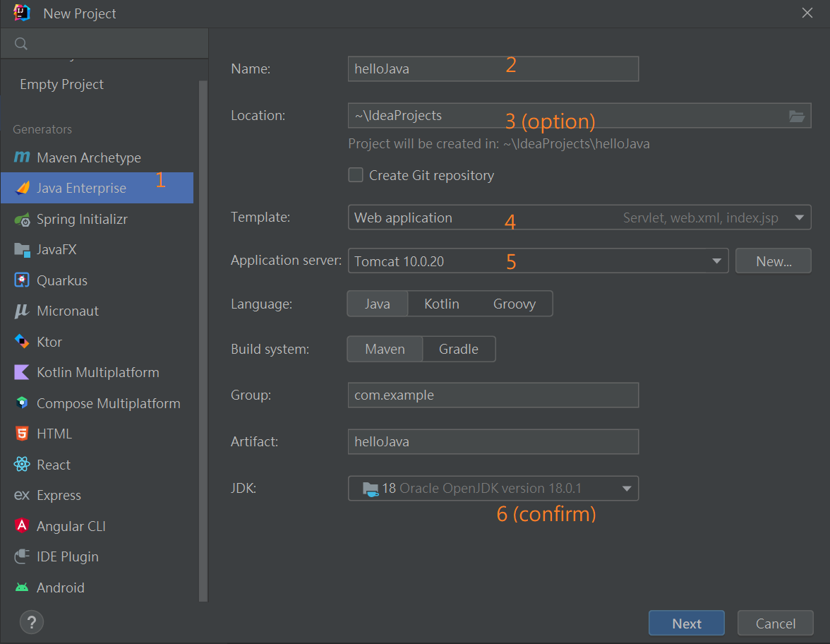This screenshot has height=644, width=830.
Task: Click the Group input field
Action: (493, 395)
